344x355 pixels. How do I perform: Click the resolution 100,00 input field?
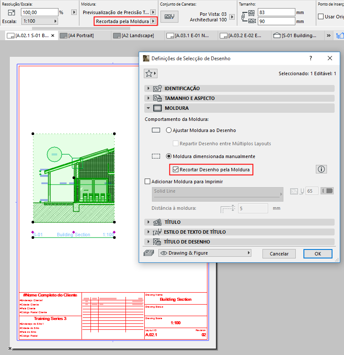(40, 12)
